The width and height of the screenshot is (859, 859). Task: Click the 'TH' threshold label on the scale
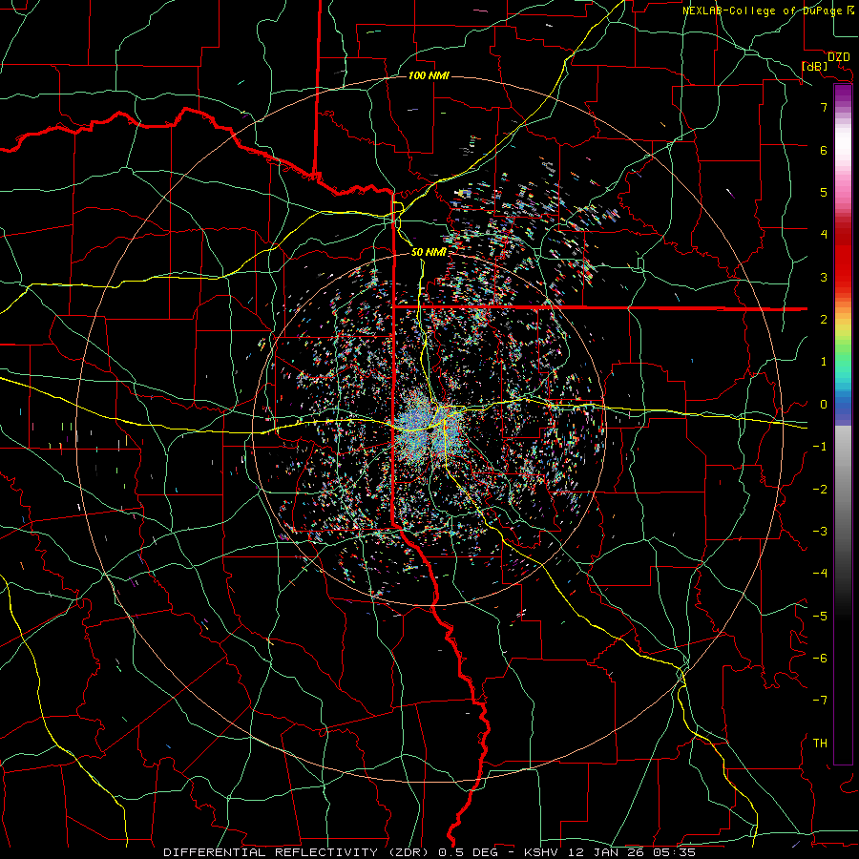(820, 744)
